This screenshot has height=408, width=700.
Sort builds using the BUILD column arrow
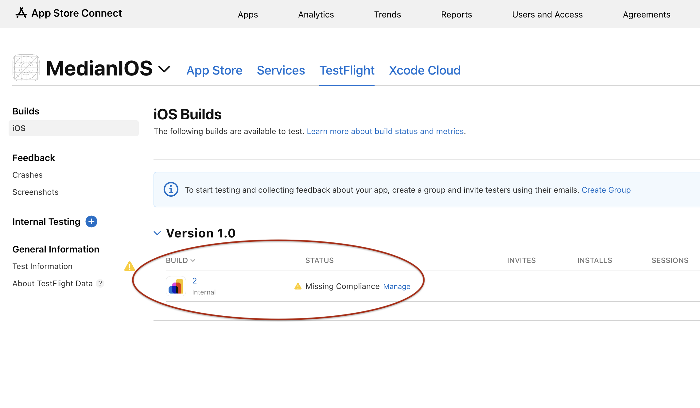tap(193, 260)
